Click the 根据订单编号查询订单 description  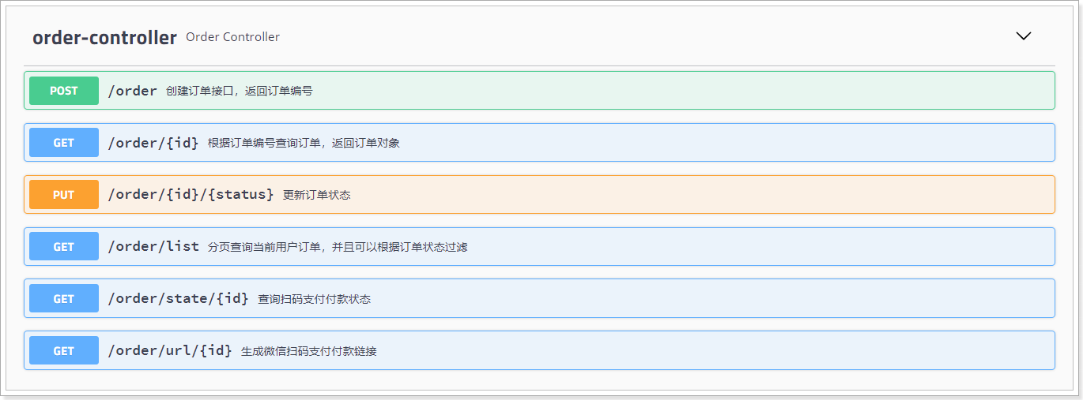[x=304, y=143]
